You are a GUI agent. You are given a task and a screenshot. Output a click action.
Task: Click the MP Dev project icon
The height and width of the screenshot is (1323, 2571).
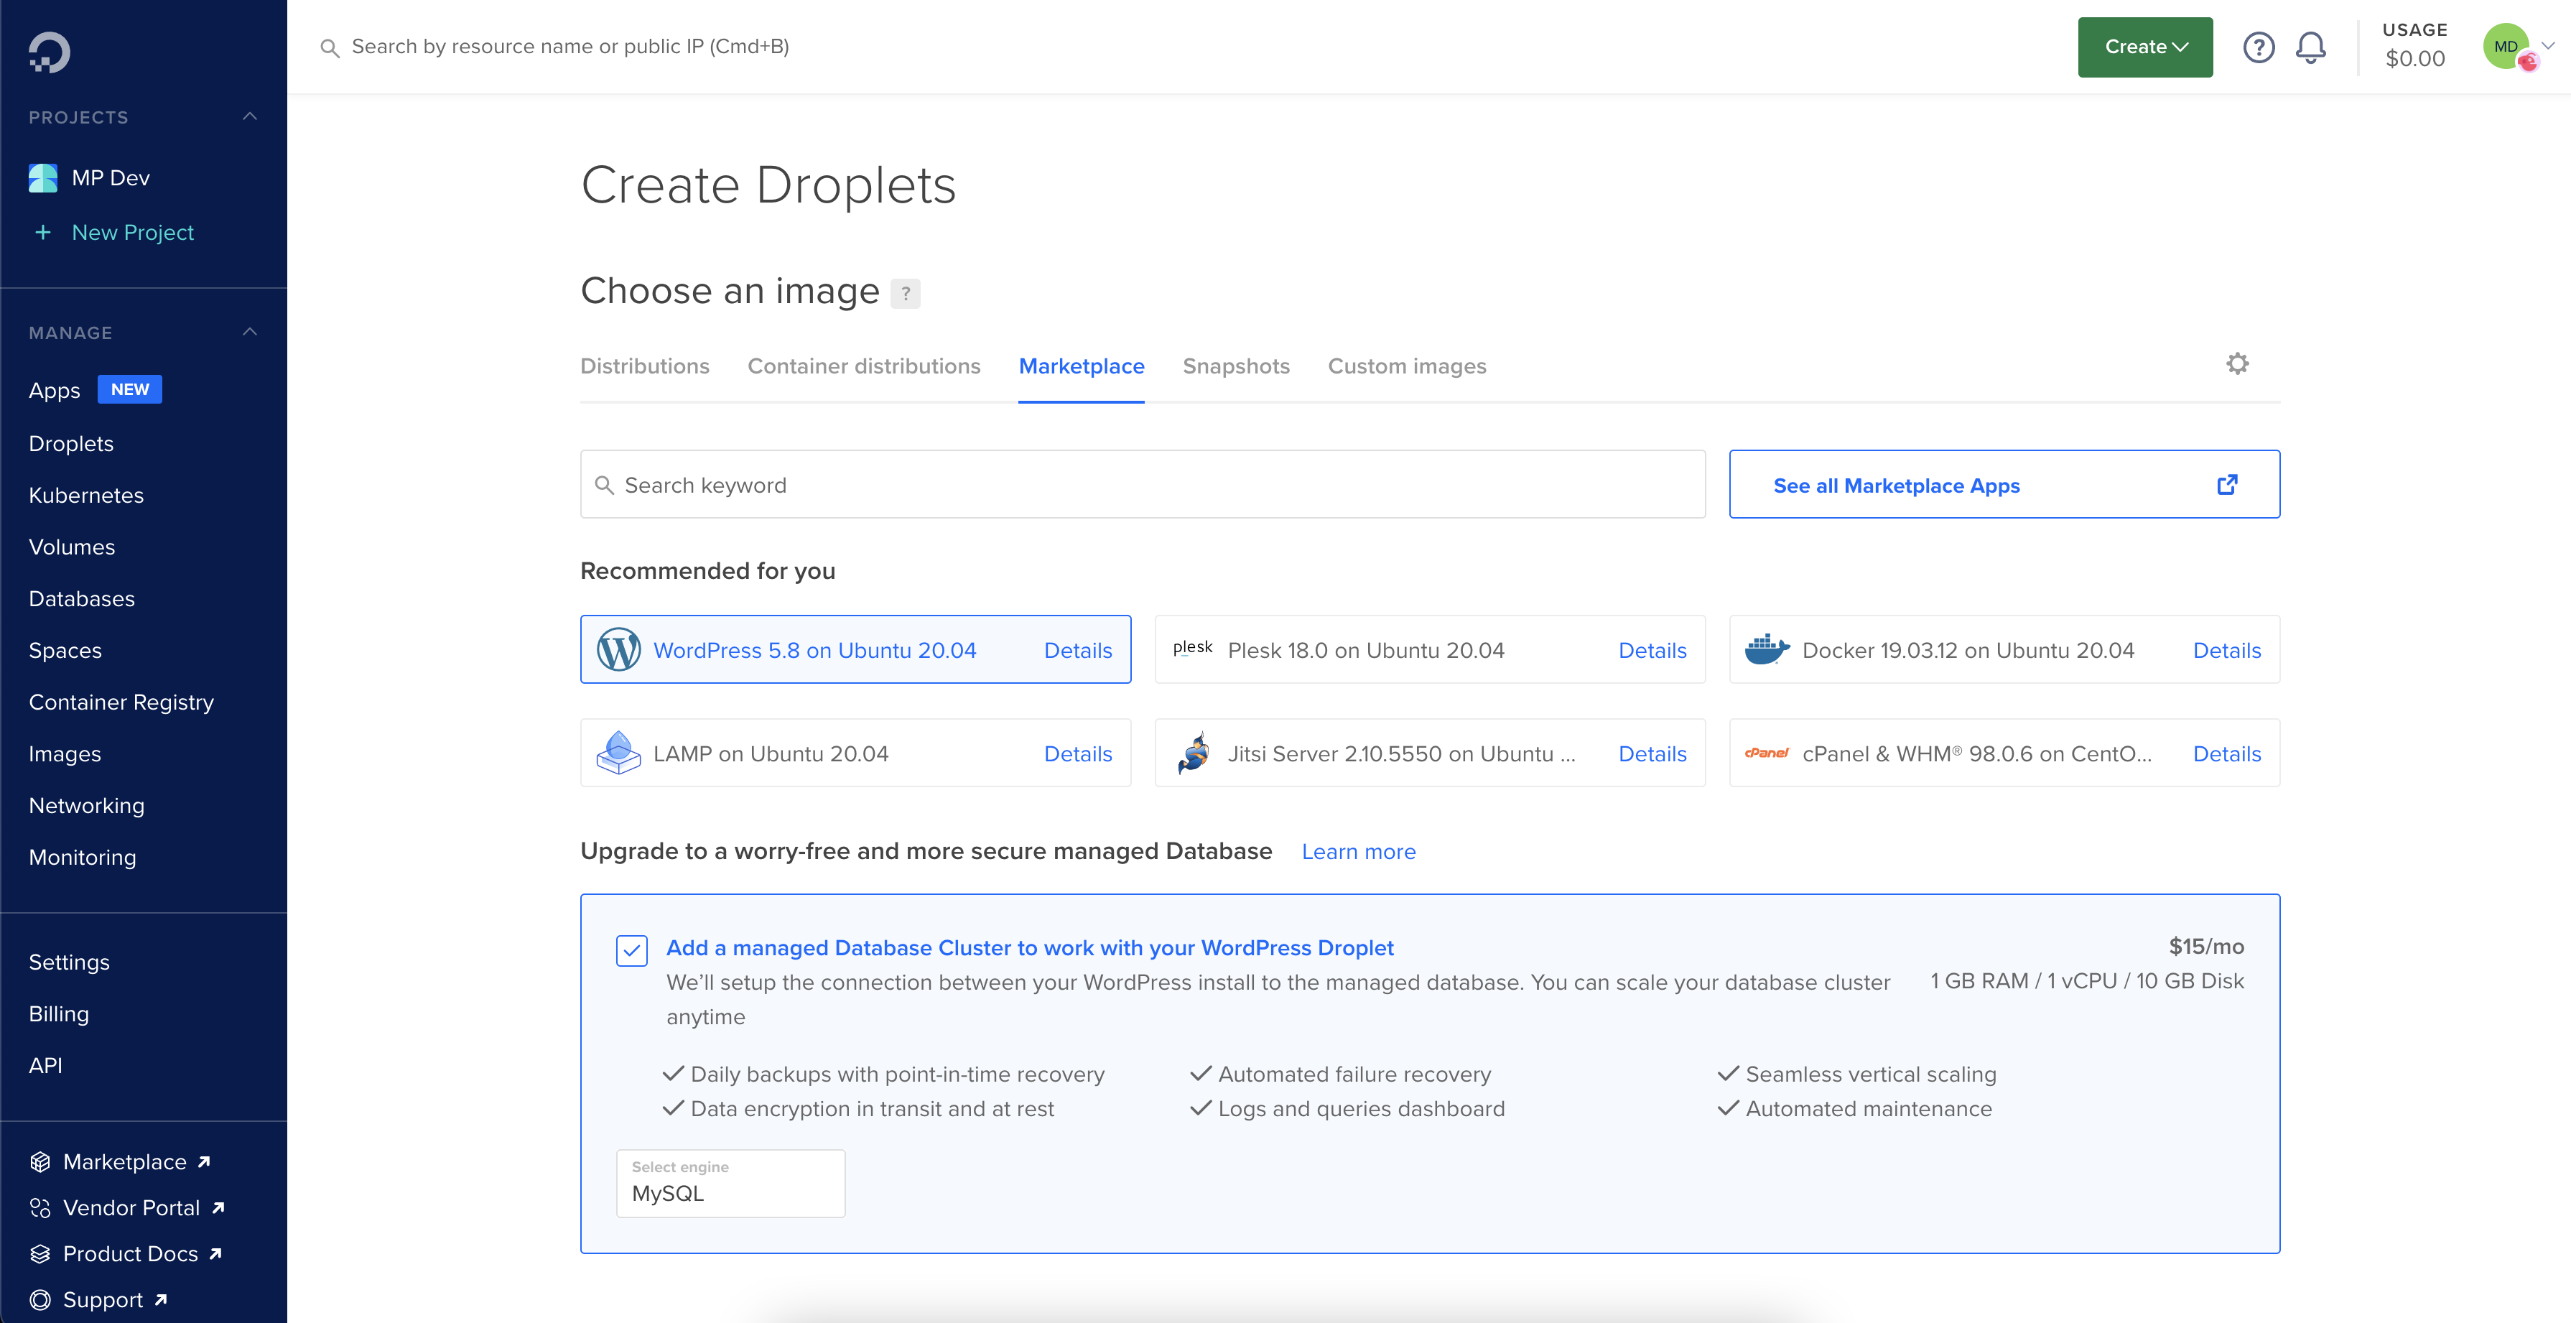click(x=43, y=177)
